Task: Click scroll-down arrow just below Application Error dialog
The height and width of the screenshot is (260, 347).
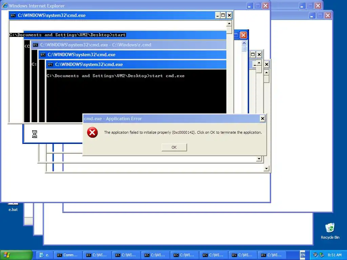Action: [259, 159]
